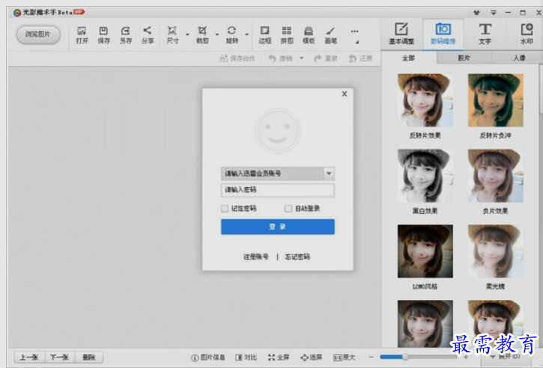Select the 画笔 brush tool
The height and width of the screenshot is (368, 543).
point(330,35)
